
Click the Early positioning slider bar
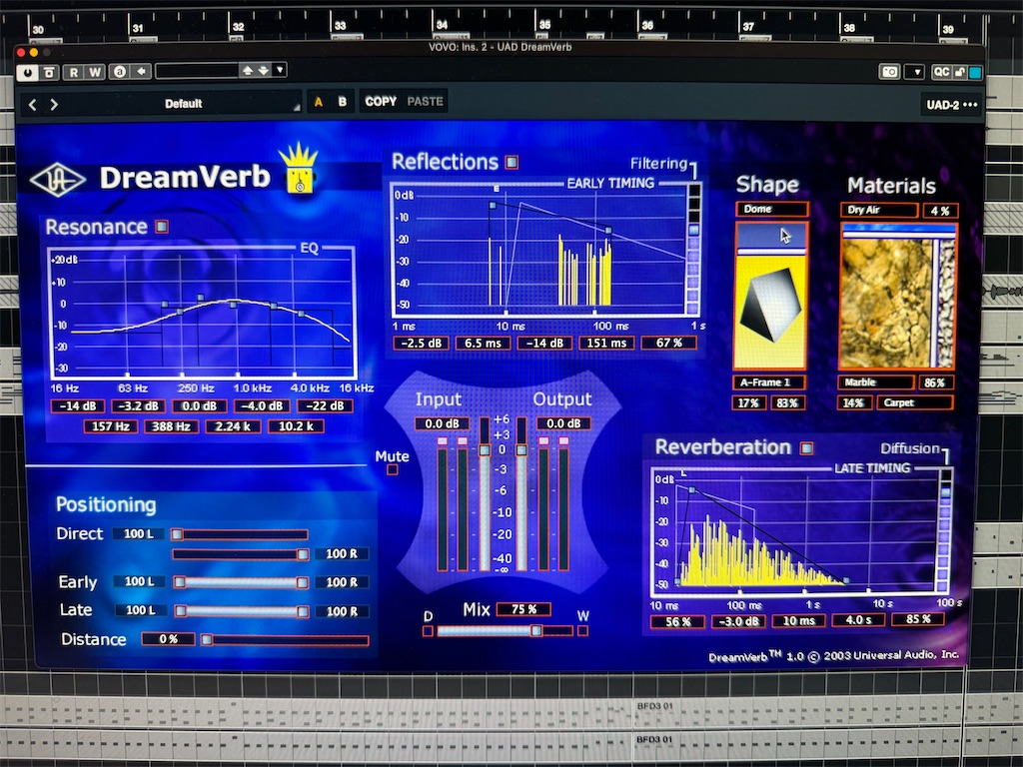click(x=241, y=582)
